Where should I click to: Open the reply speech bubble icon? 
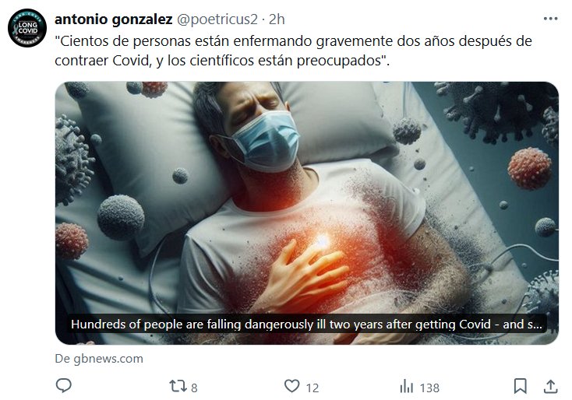point(63,385)
